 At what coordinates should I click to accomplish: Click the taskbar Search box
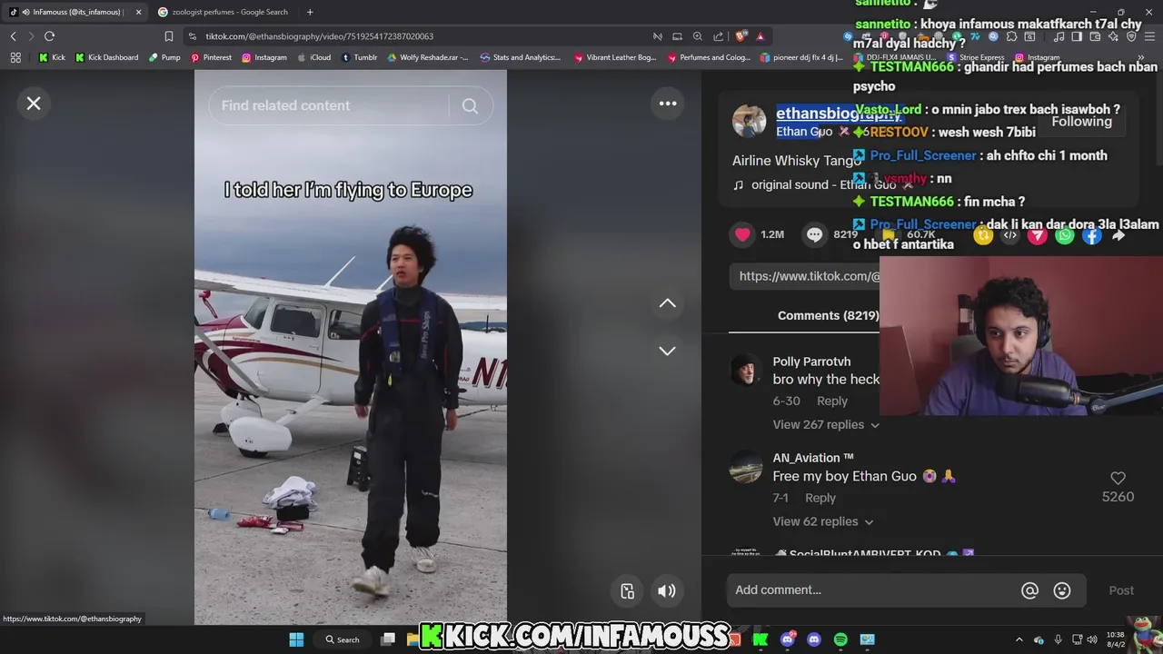[343, 639]
